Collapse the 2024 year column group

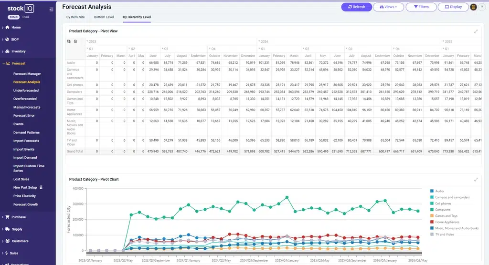[x=259, y=41]
